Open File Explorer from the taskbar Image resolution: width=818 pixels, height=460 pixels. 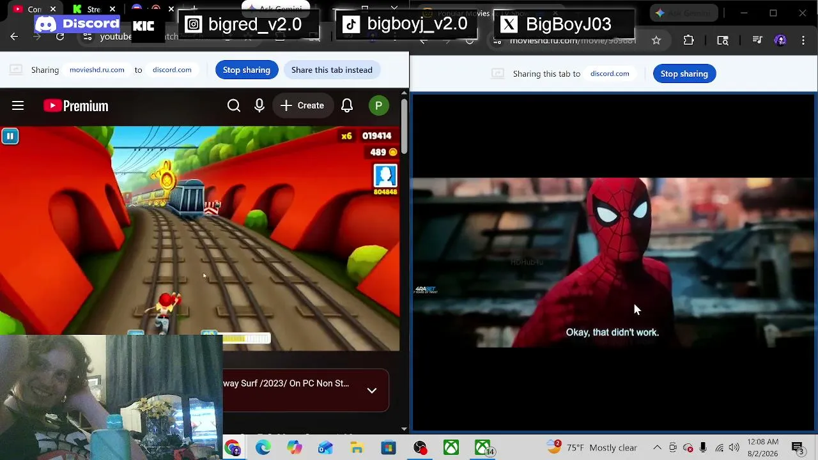(x=357, y=447)
